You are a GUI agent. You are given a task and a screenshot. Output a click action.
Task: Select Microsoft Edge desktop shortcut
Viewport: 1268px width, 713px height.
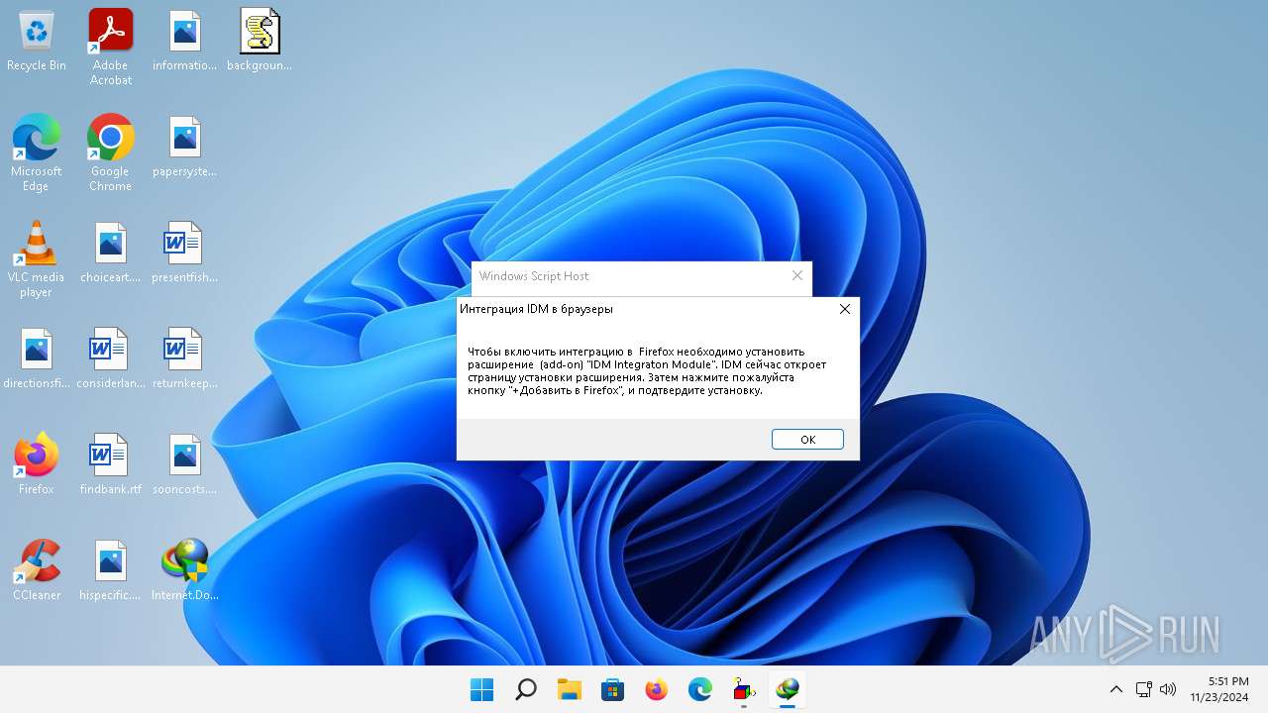pyautogui.click(x=37, y=153)
